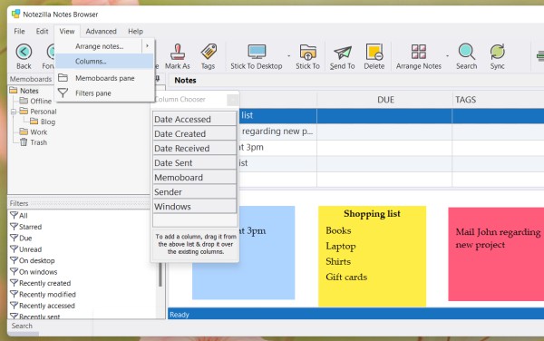Open the Arrange Notes dropdown arrow

tap(447, 55)
